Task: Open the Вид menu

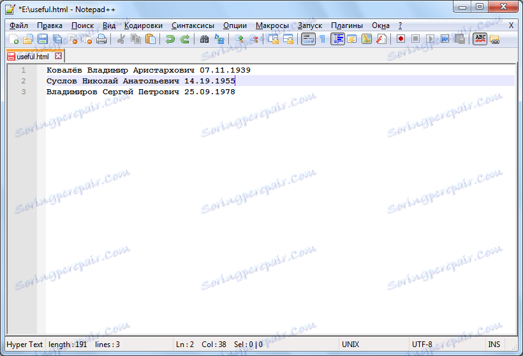Action: (x=108, y=25)
